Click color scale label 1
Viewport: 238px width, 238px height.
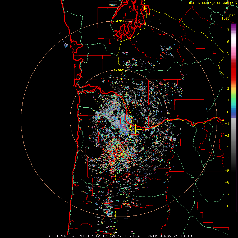228,100
